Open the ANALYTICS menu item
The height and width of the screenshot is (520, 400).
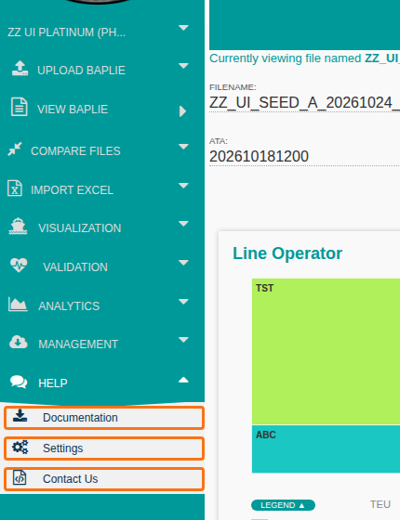69,305
